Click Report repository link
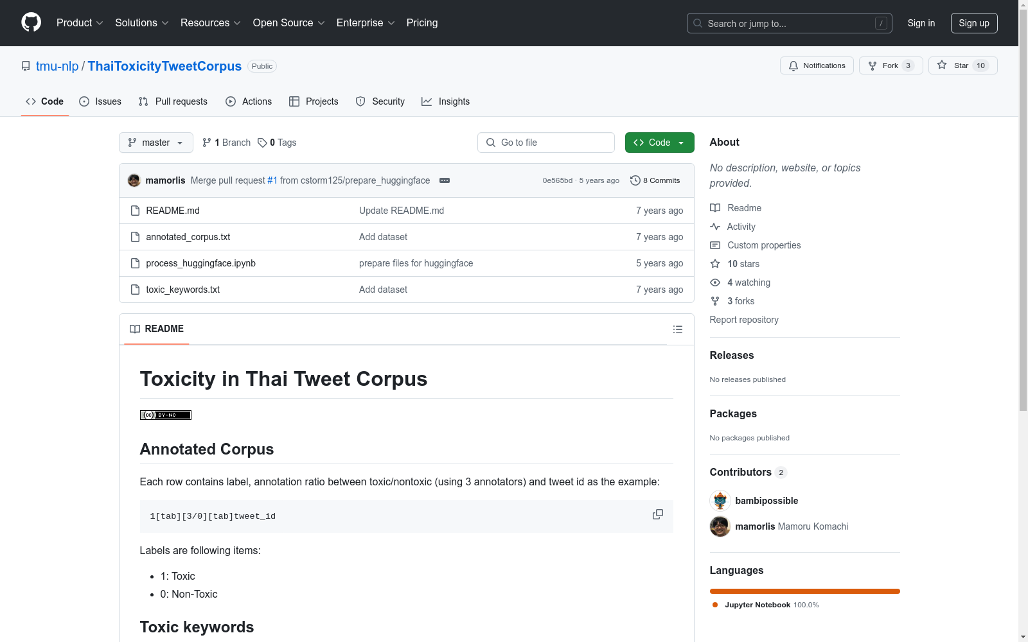The height and width of the screenshot is (642, 1028). [x=744, y=320]
